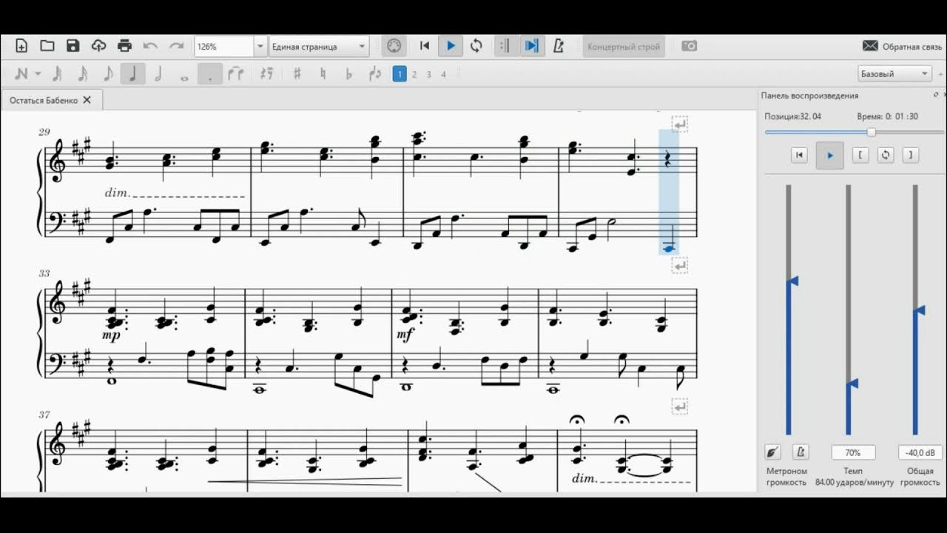Upload score online with cloud icon
The width and height of the screenshot is (947, 533).
click(98, 46)
